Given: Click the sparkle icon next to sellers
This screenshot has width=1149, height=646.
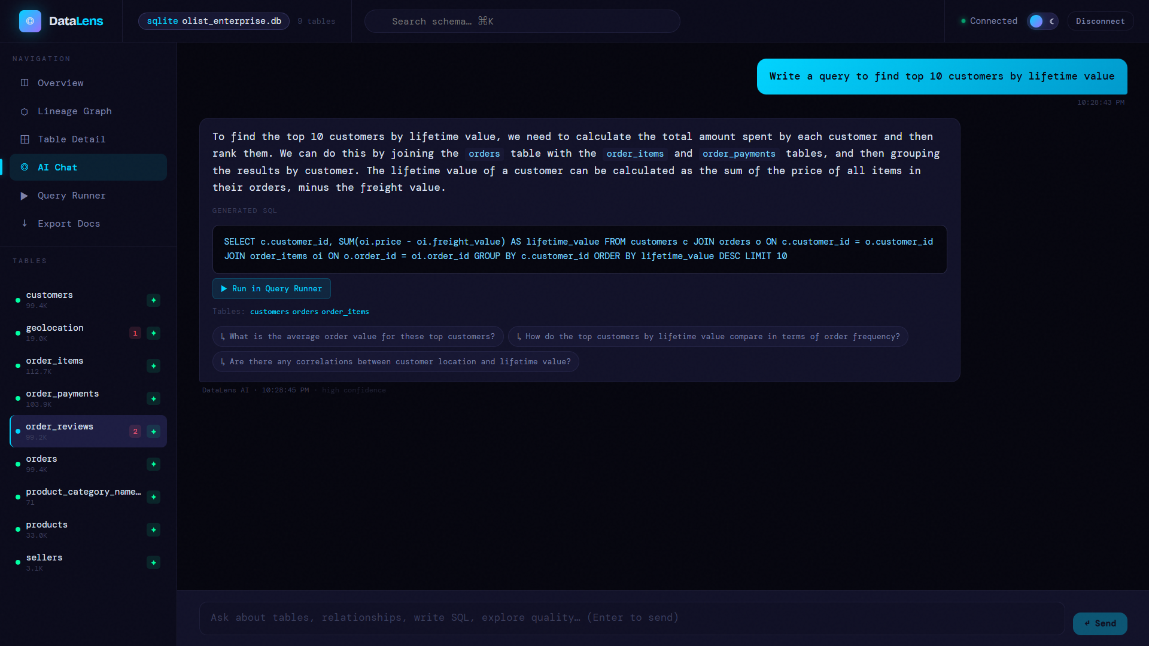Looking at the screenshot, I should (x=154, y=563).
